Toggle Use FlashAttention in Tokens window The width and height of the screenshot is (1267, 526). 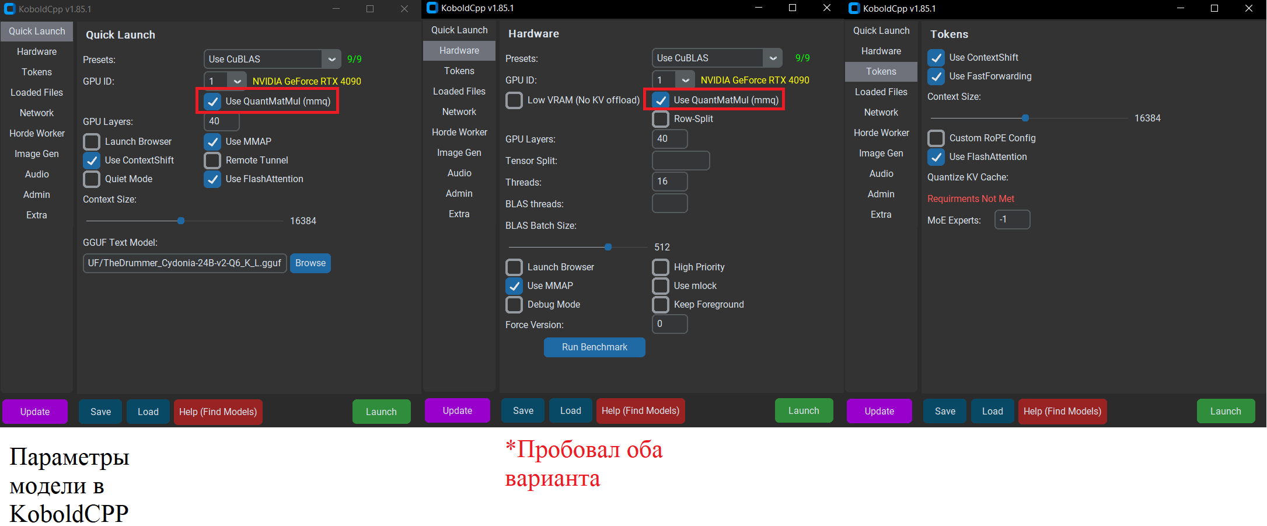coord(936,157)
